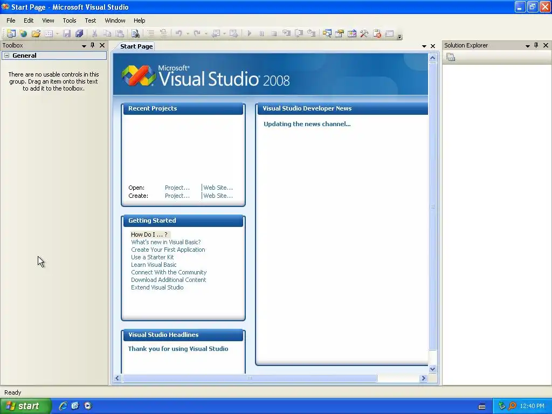Image resolution: width=552 pixels, height=414 pixels.
Task: Click the Step Into icon
Action: [287, 33]
